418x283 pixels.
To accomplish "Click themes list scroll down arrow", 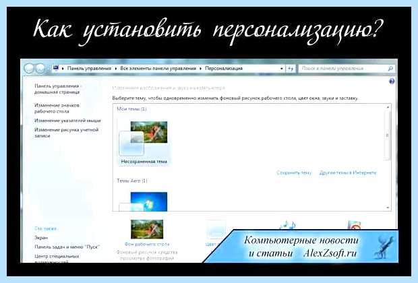I will click(388, 208).
